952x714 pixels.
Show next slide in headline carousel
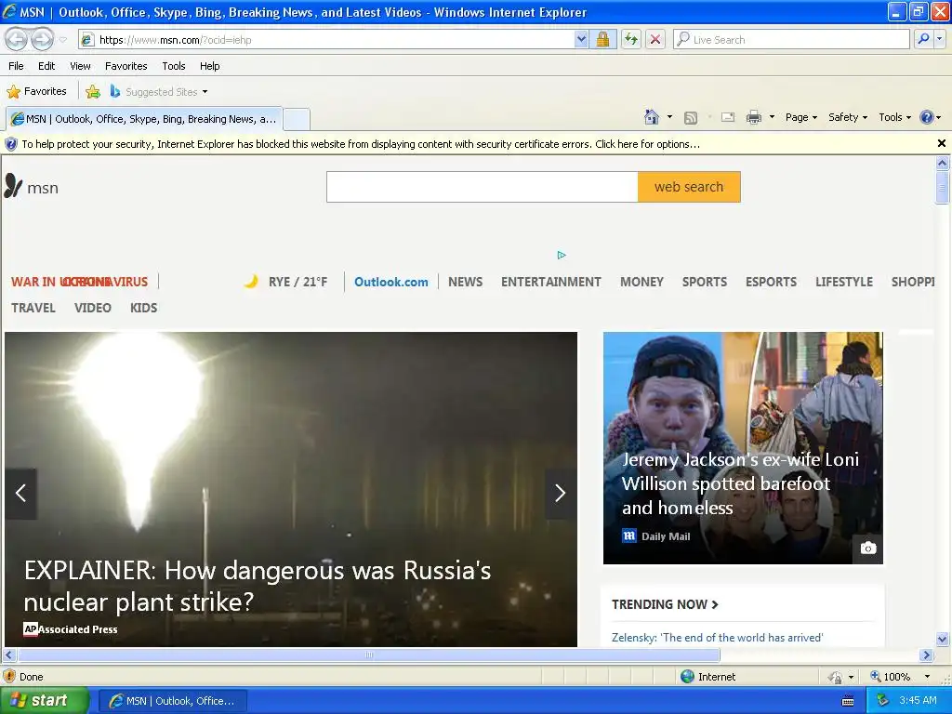click(x=560, y=493)
